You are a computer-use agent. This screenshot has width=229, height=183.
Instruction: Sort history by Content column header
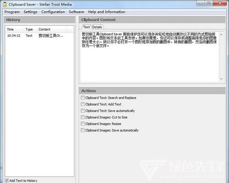(52, 29)
